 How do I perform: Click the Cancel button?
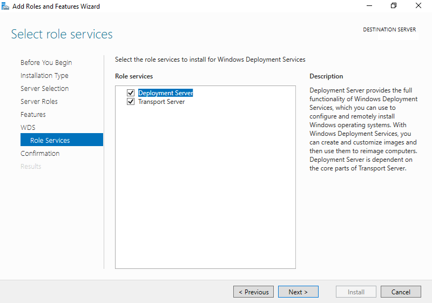(401, 292)
